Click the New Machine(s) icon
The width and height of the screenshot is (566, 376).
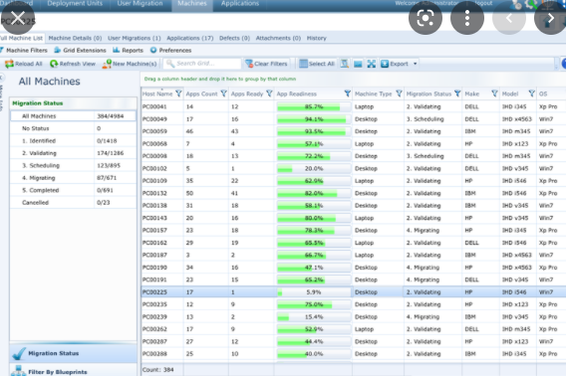click(107, 64)
